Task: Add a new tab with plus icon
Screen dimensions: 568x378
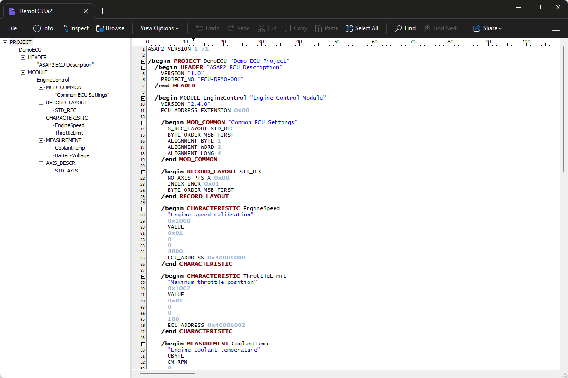Action: click(x=103, y=11)
